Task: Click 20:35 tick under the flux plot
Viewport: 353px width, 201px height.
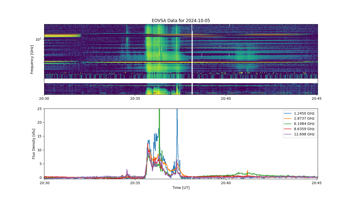Action: pyautogui.click(x=135, y=183)
